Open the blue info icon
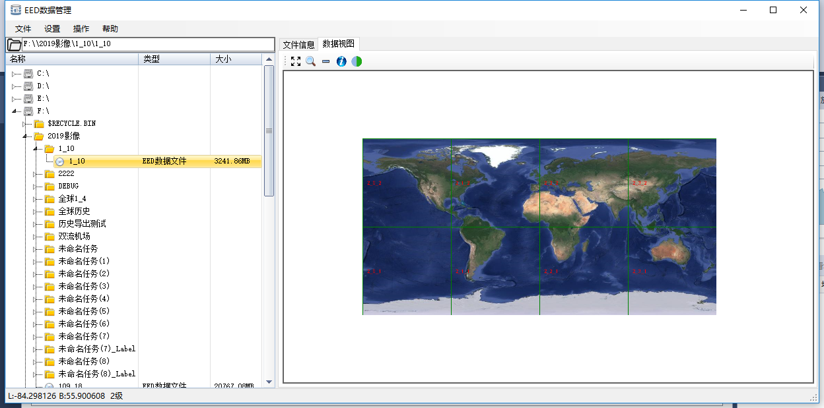 [x=341, y=61]
